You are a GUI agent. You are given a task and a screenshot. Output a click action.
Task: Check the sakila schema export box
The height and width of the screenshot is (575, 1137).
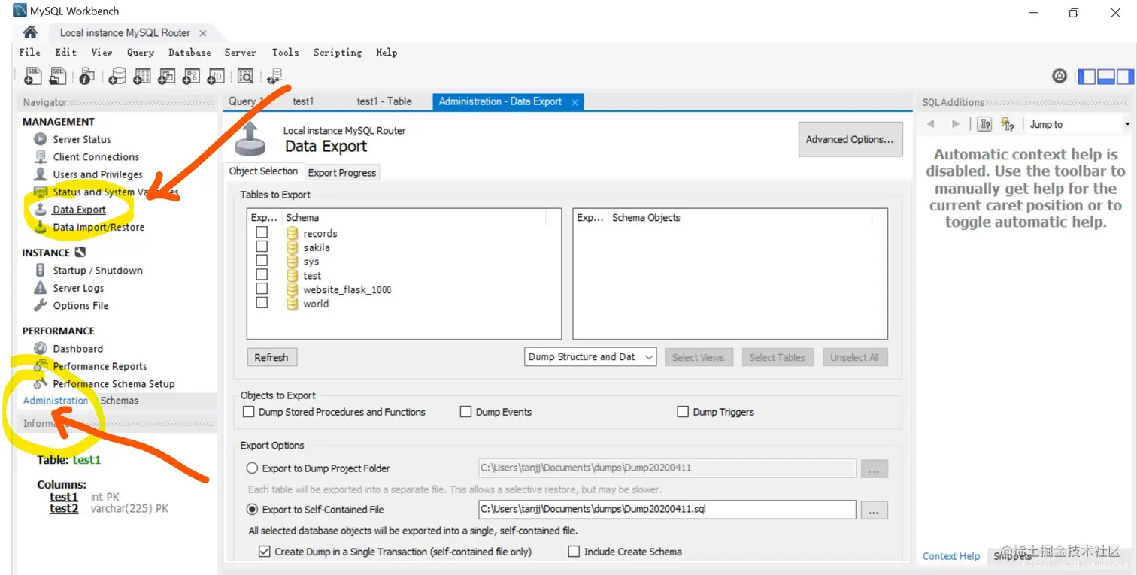coord(262,247)
